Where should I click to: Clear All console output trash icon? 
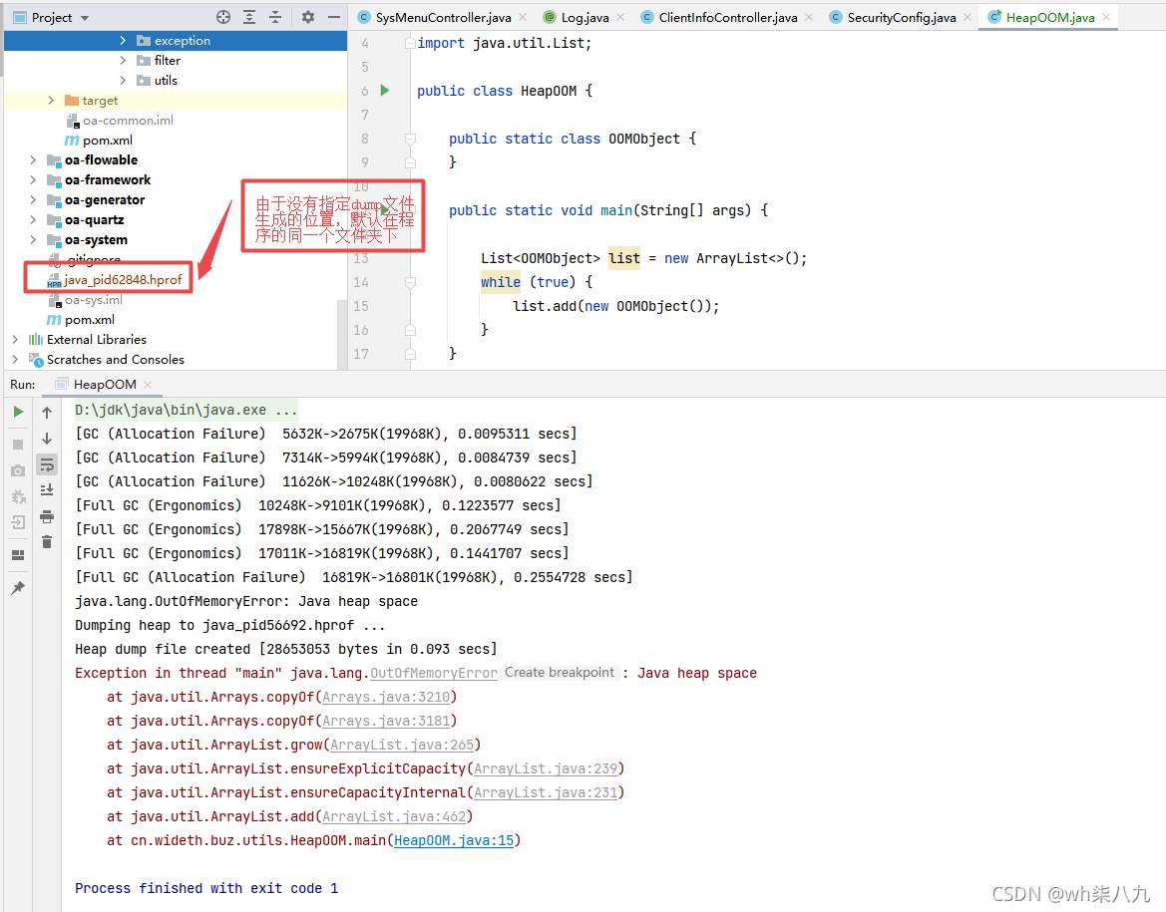tap(47, 542)
